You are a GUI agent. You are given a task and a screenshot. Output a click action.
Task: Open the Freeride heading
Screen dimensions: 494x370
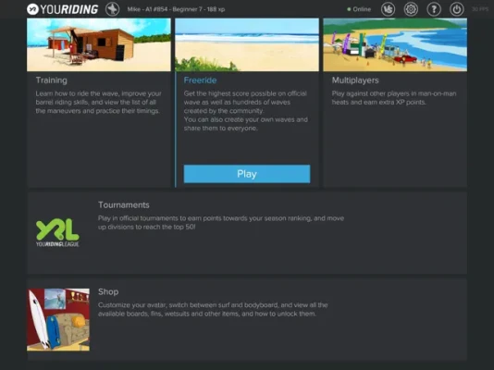pyautogui.click(x=200, y=80)
